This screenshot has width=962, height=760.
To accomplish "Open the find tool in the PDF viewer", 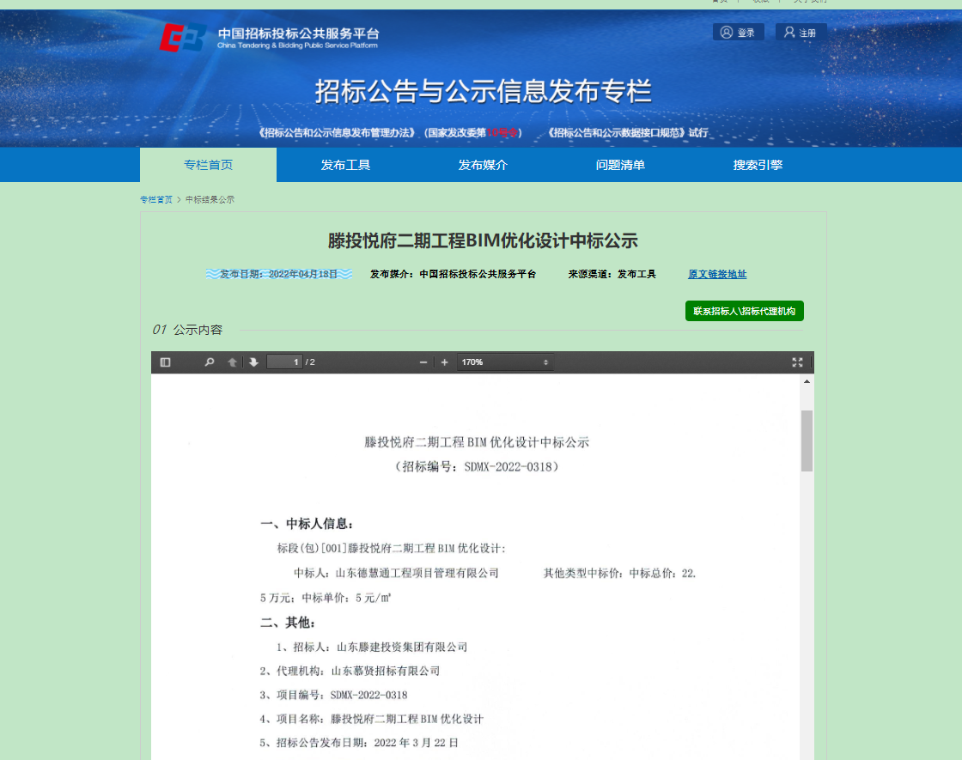I will click(x=210, y=362).
